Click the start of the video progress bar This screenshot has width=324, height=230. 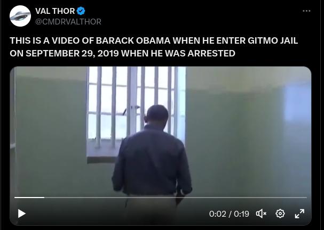point(15,198)
